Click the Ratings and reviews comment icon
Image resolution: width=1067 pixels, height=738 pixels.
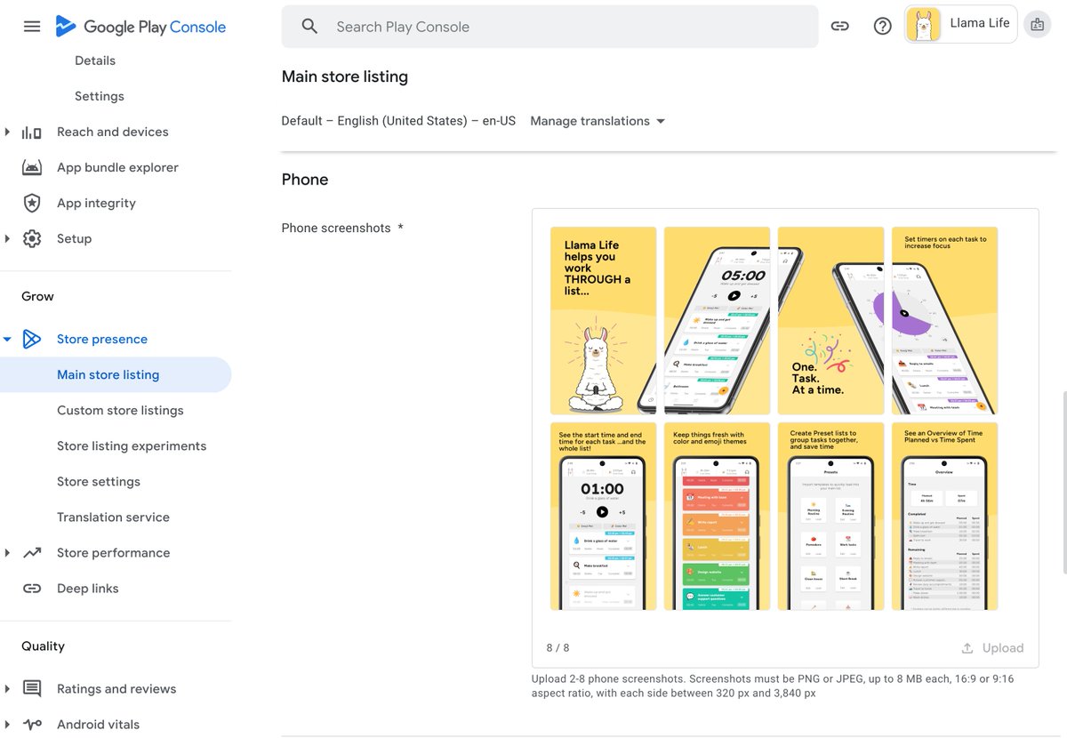click(x=32, y=689)
